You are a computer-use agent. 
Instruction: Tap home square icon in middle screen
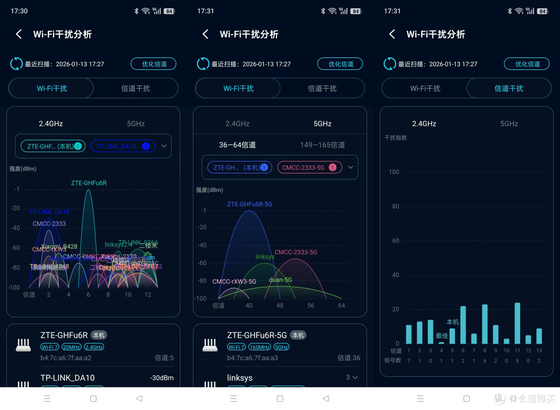tap(280, 399)
